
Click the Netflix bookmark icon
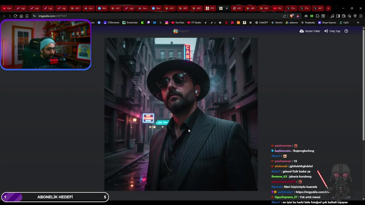(226, 22)
